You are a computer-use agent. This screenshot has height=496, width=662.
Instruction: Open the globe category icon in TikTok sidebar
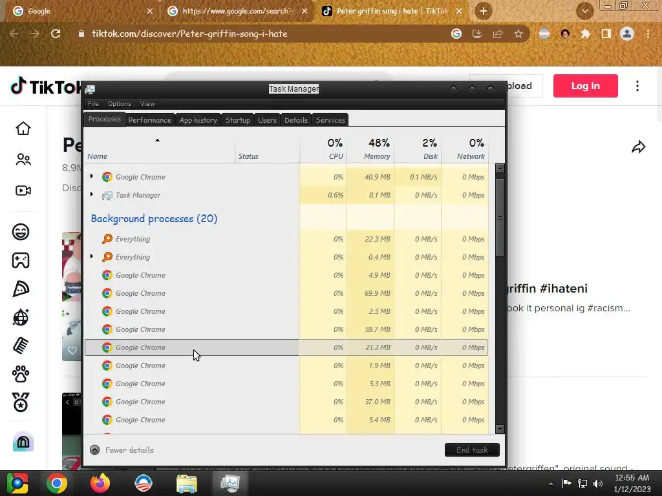click(21, 317)
